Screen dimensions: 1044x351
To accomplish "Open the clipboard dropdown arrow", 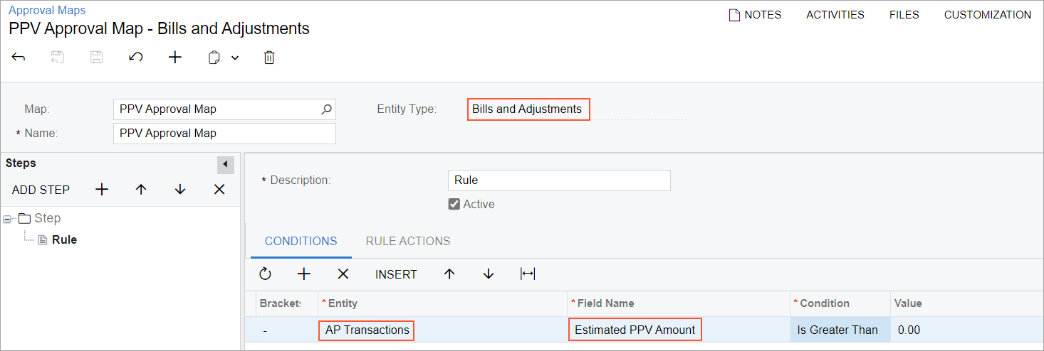I will click(x=235, y=58).
